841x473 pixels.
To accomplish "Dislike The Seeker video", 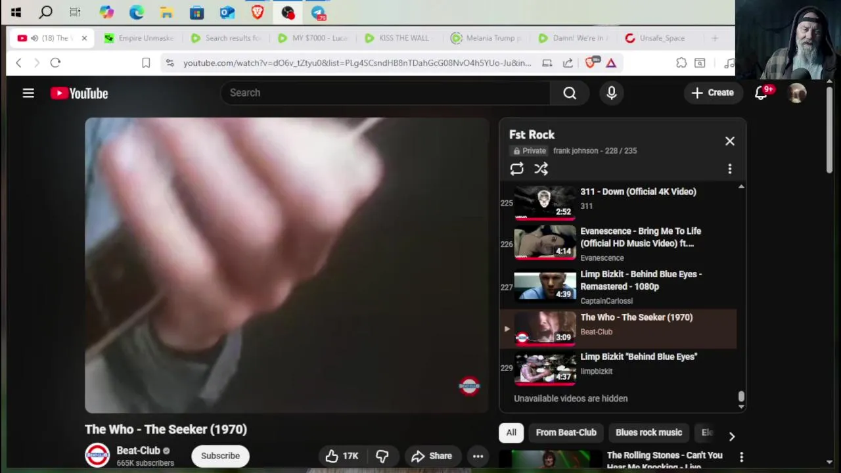I will coord(382,456).
